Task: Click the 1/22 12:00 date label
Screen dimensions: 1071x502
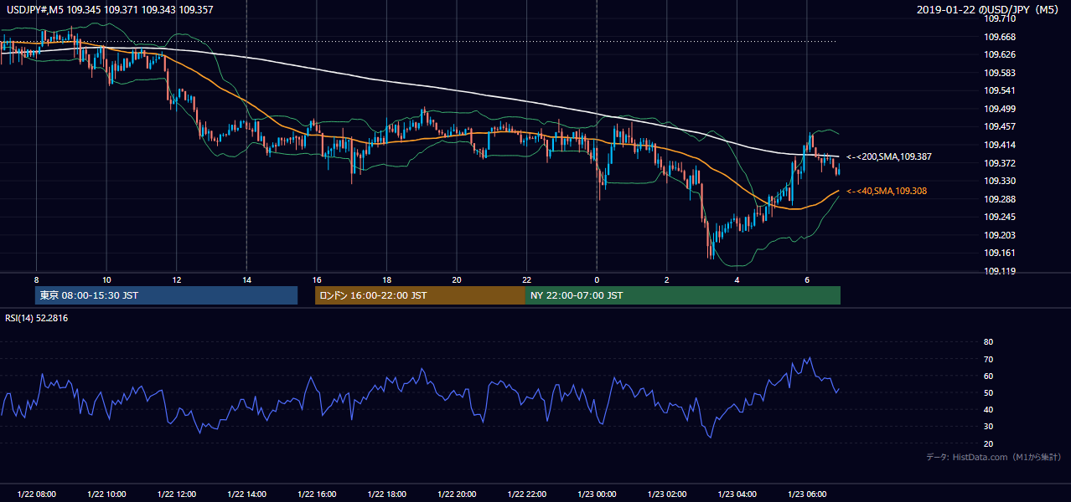Action: pos(176,494)
